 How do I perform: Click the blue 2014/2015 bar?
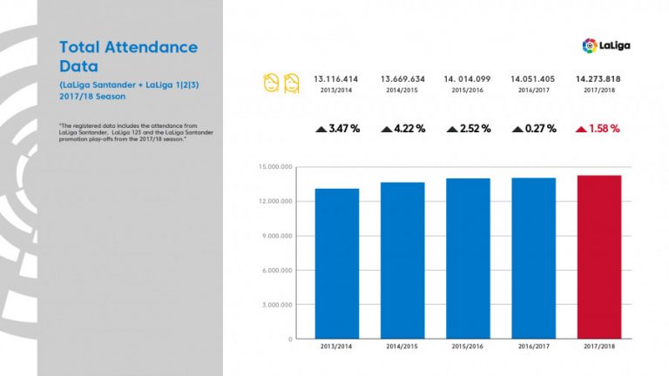tap(402, 260)
